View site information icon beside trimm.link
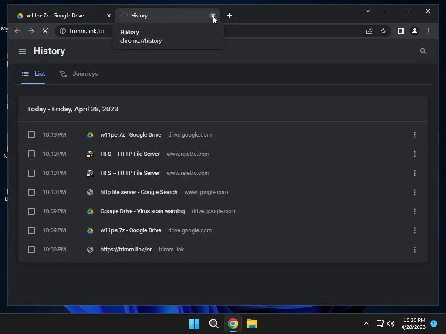This screenshot has width=446, height=334. (63, 31)
